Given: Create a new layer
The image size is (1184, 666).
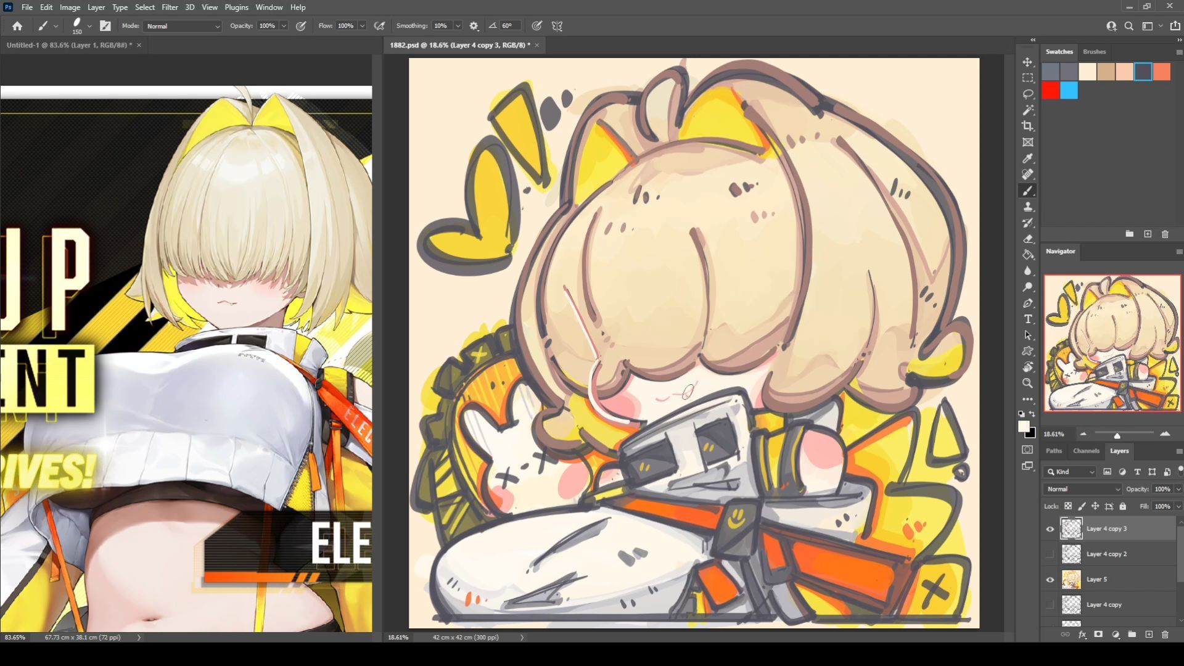Looking at the screenshot, I should click(x=1149, y=634).
